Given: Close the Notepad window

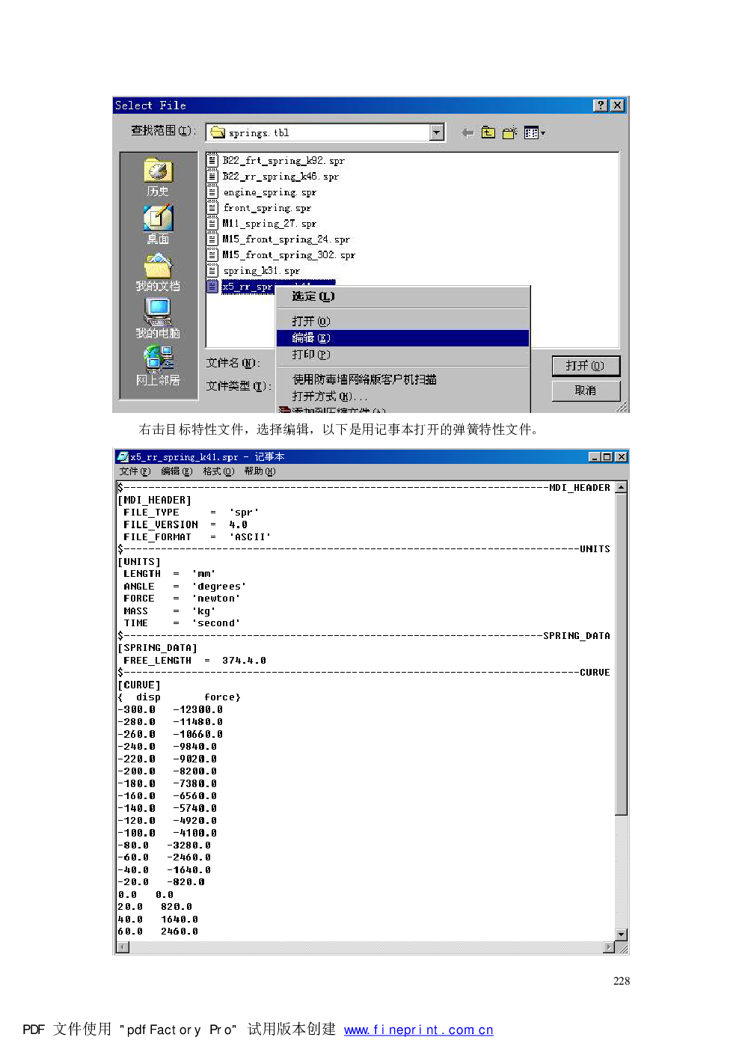Looking at the screenshot, I should click(x=621, y=456).
